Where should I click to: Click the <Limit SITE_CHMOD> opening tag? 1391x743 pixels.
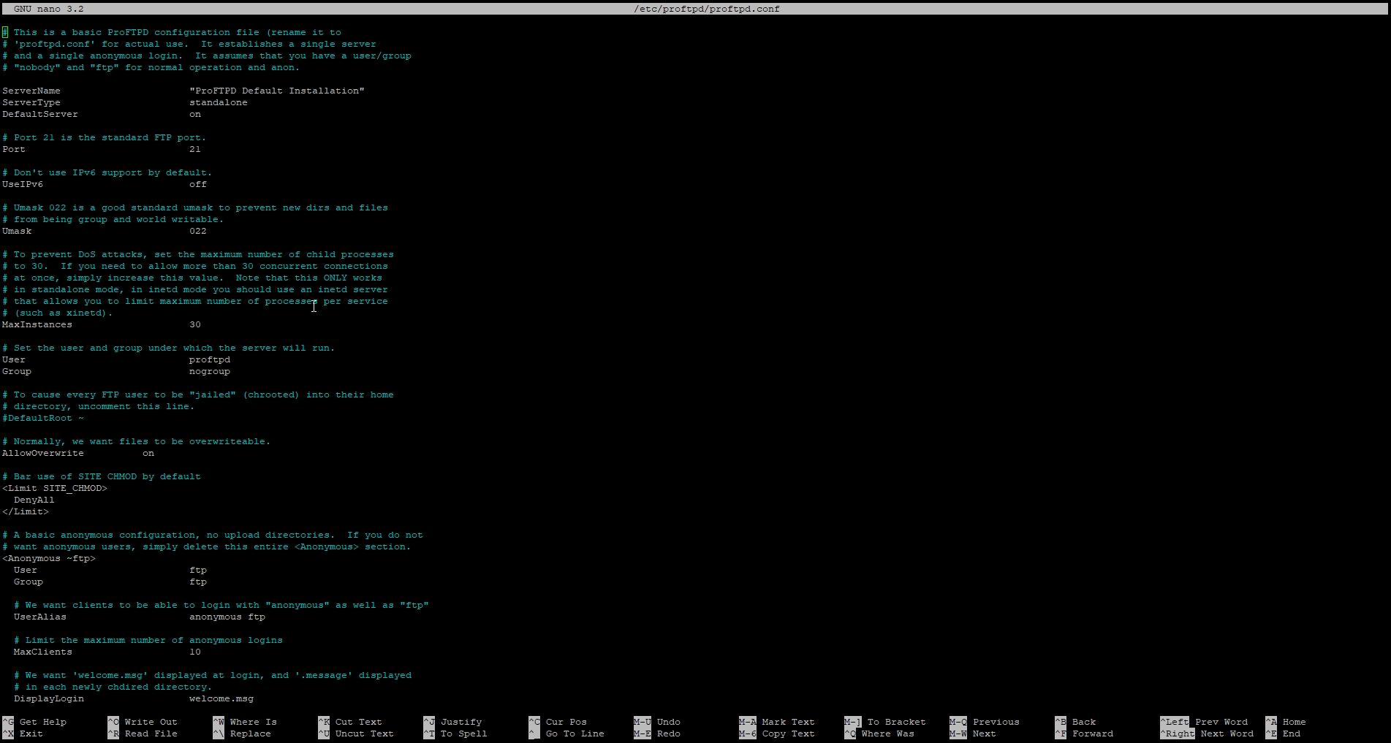(55, 488)
